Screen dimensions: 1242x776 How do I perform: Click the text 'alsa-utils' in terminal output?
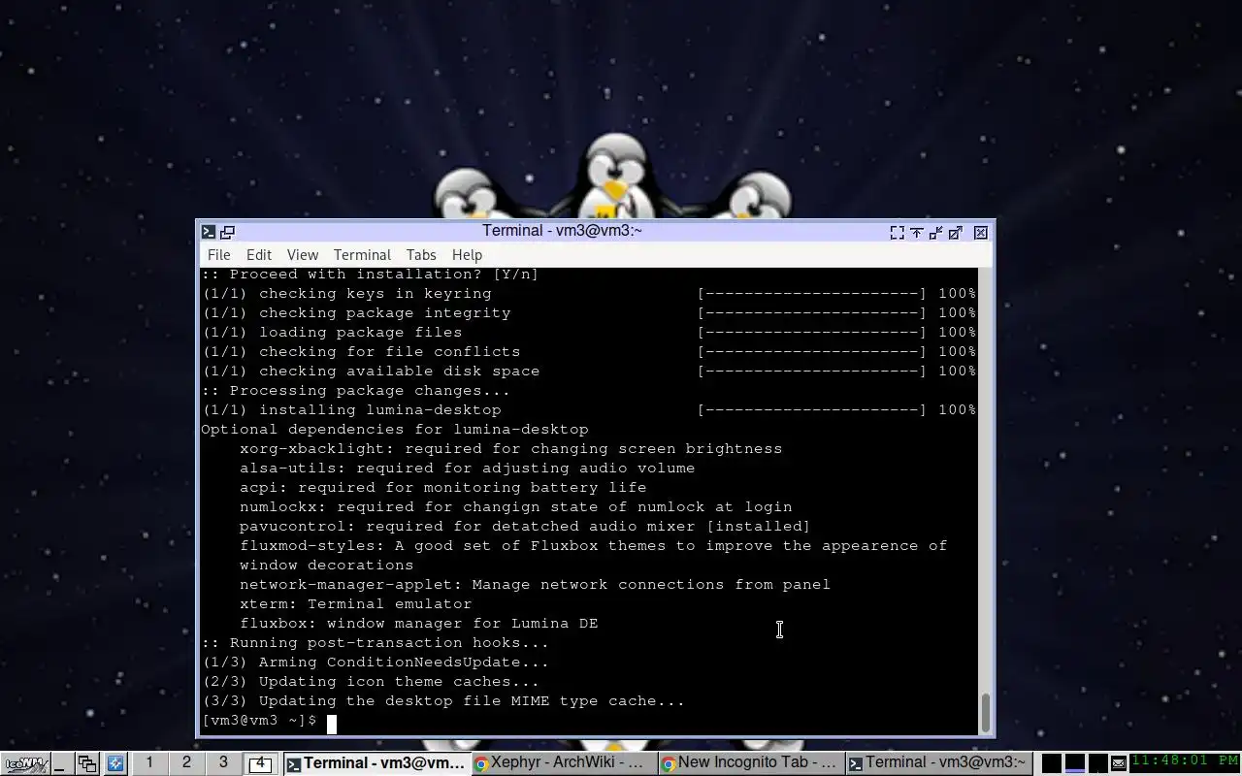point(288,469)
